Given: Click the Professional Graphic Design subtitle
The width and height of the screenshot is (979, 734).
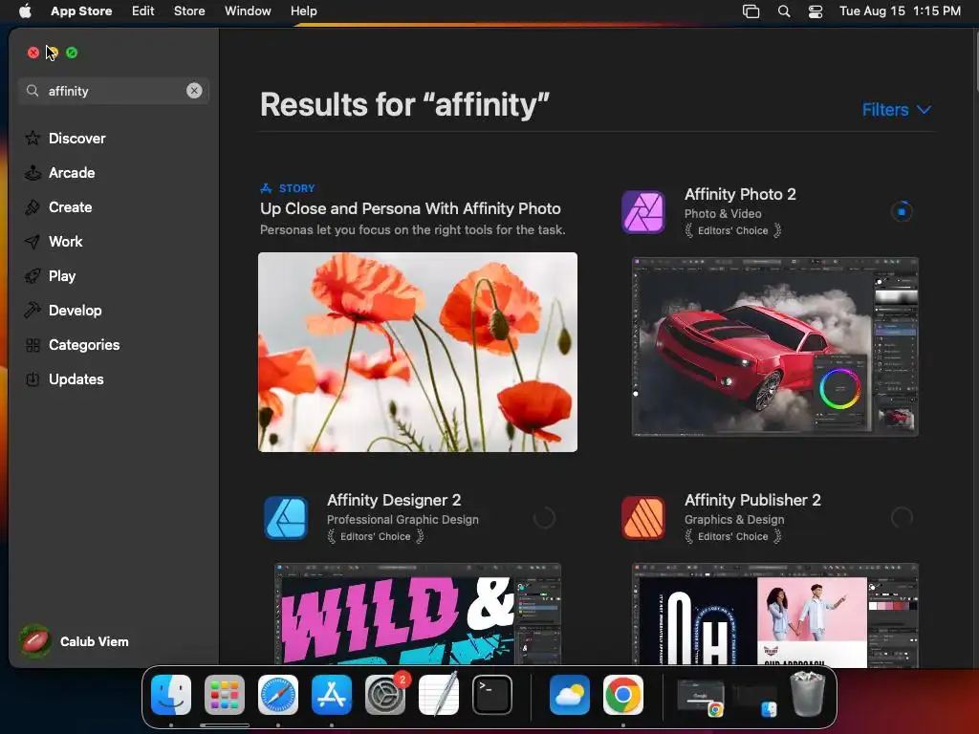Looking at the screenshot, I should point(402,519).
